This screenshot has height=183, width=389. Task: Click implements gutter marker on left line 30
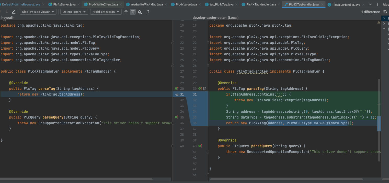(176, 88)
